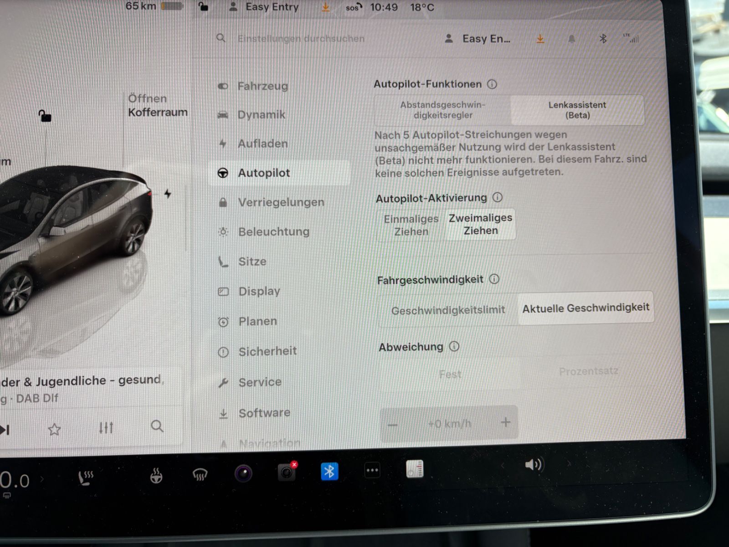Choose Zweimaliges Ziehen activation
Image resolution: width=729 pixels, height=547 pixels.
481,224
